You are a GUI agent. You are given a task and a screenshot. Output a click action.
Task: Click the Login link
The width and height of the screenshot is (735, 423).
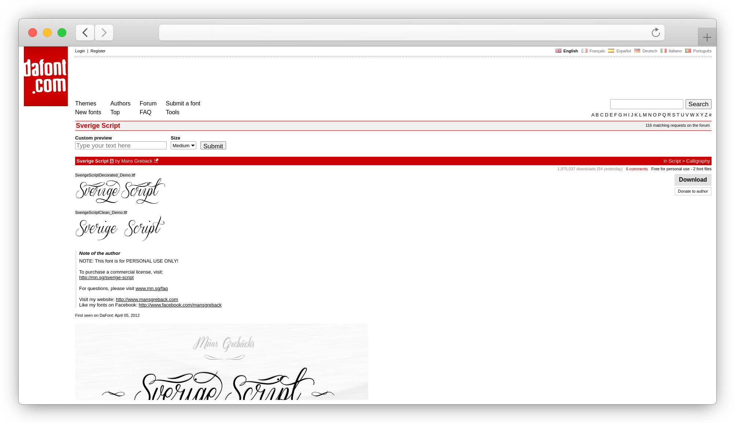pos(80,51)
